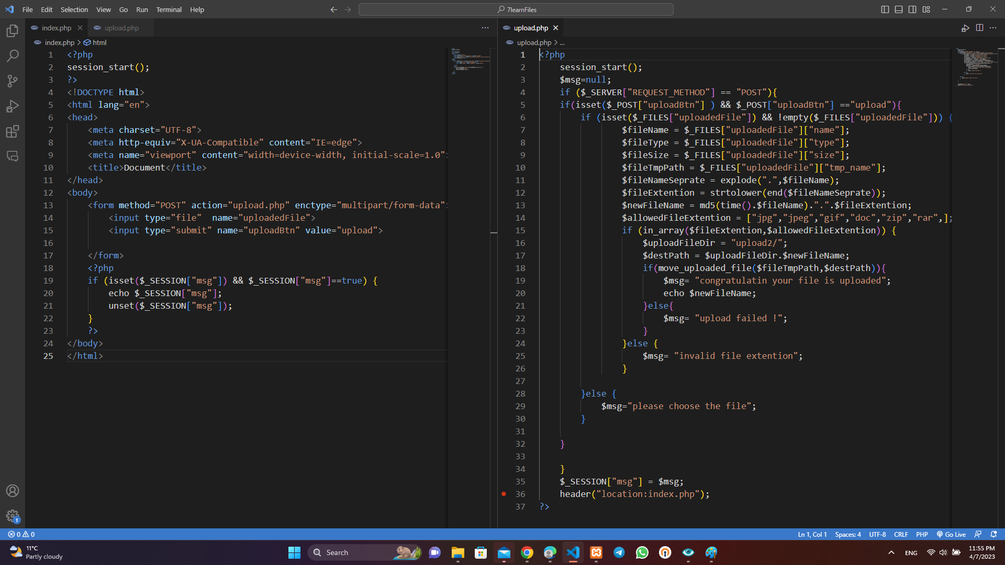Open More Actions in right editor group
1005x565 pixels.
993,28
